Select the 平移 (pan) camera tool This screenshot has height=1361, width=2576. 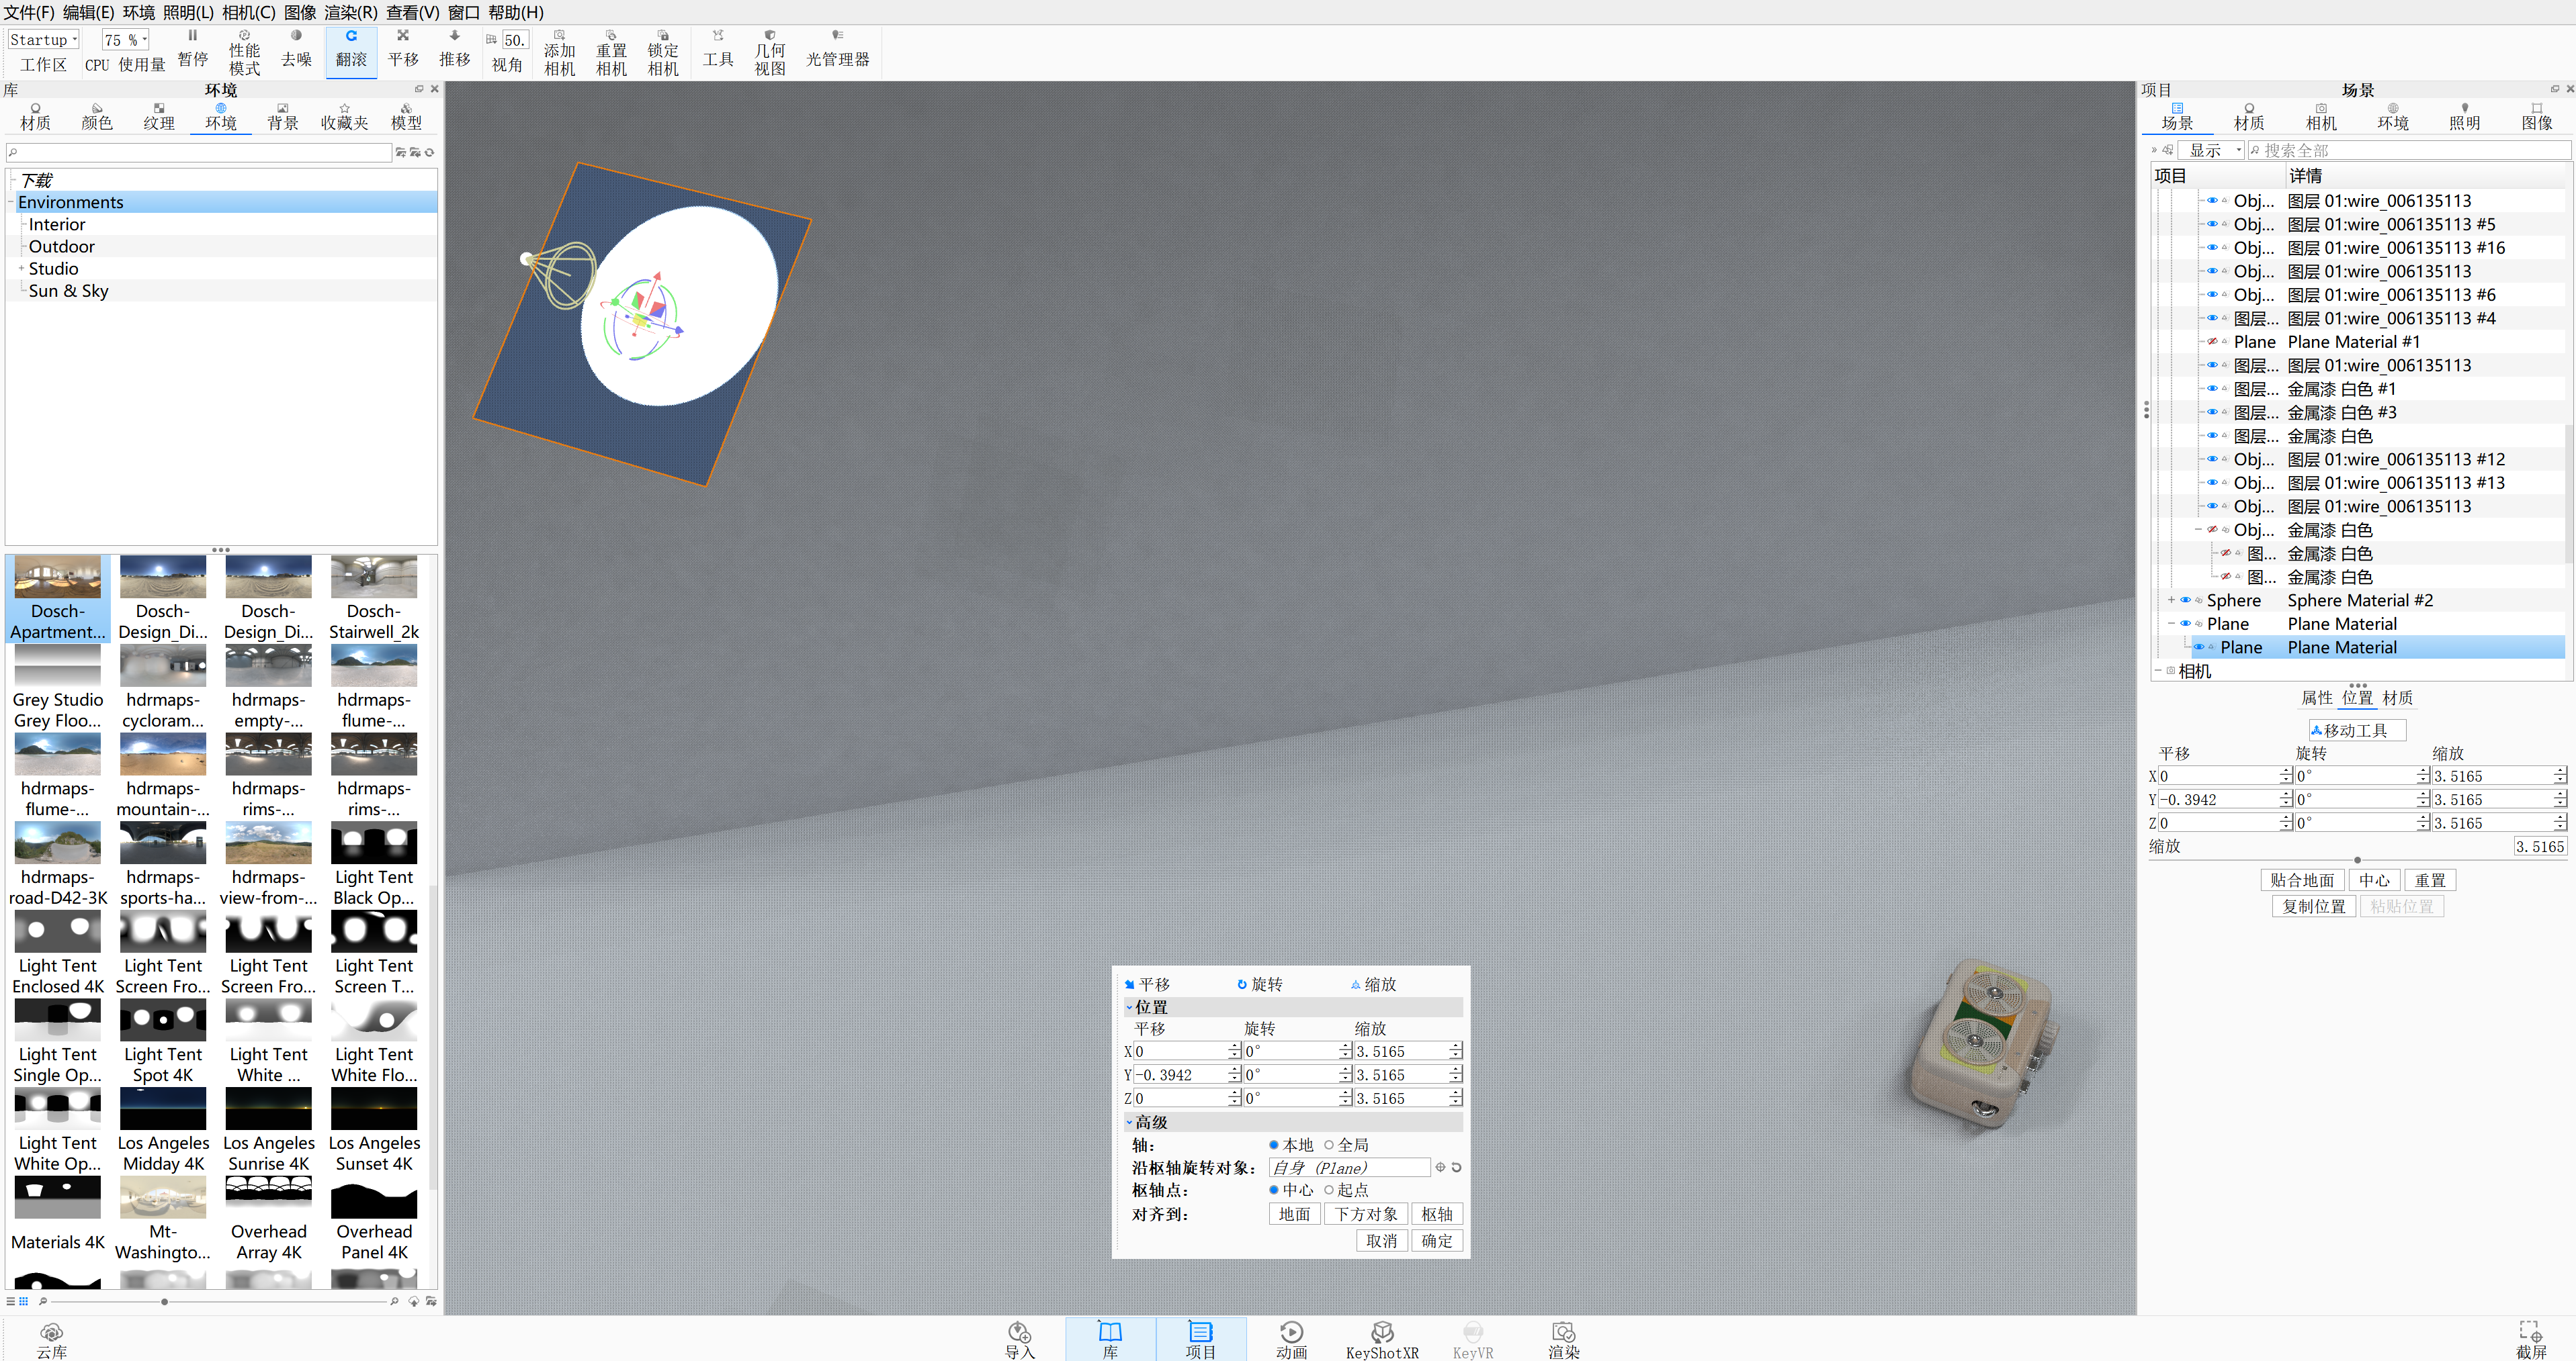tap(403, 49)
